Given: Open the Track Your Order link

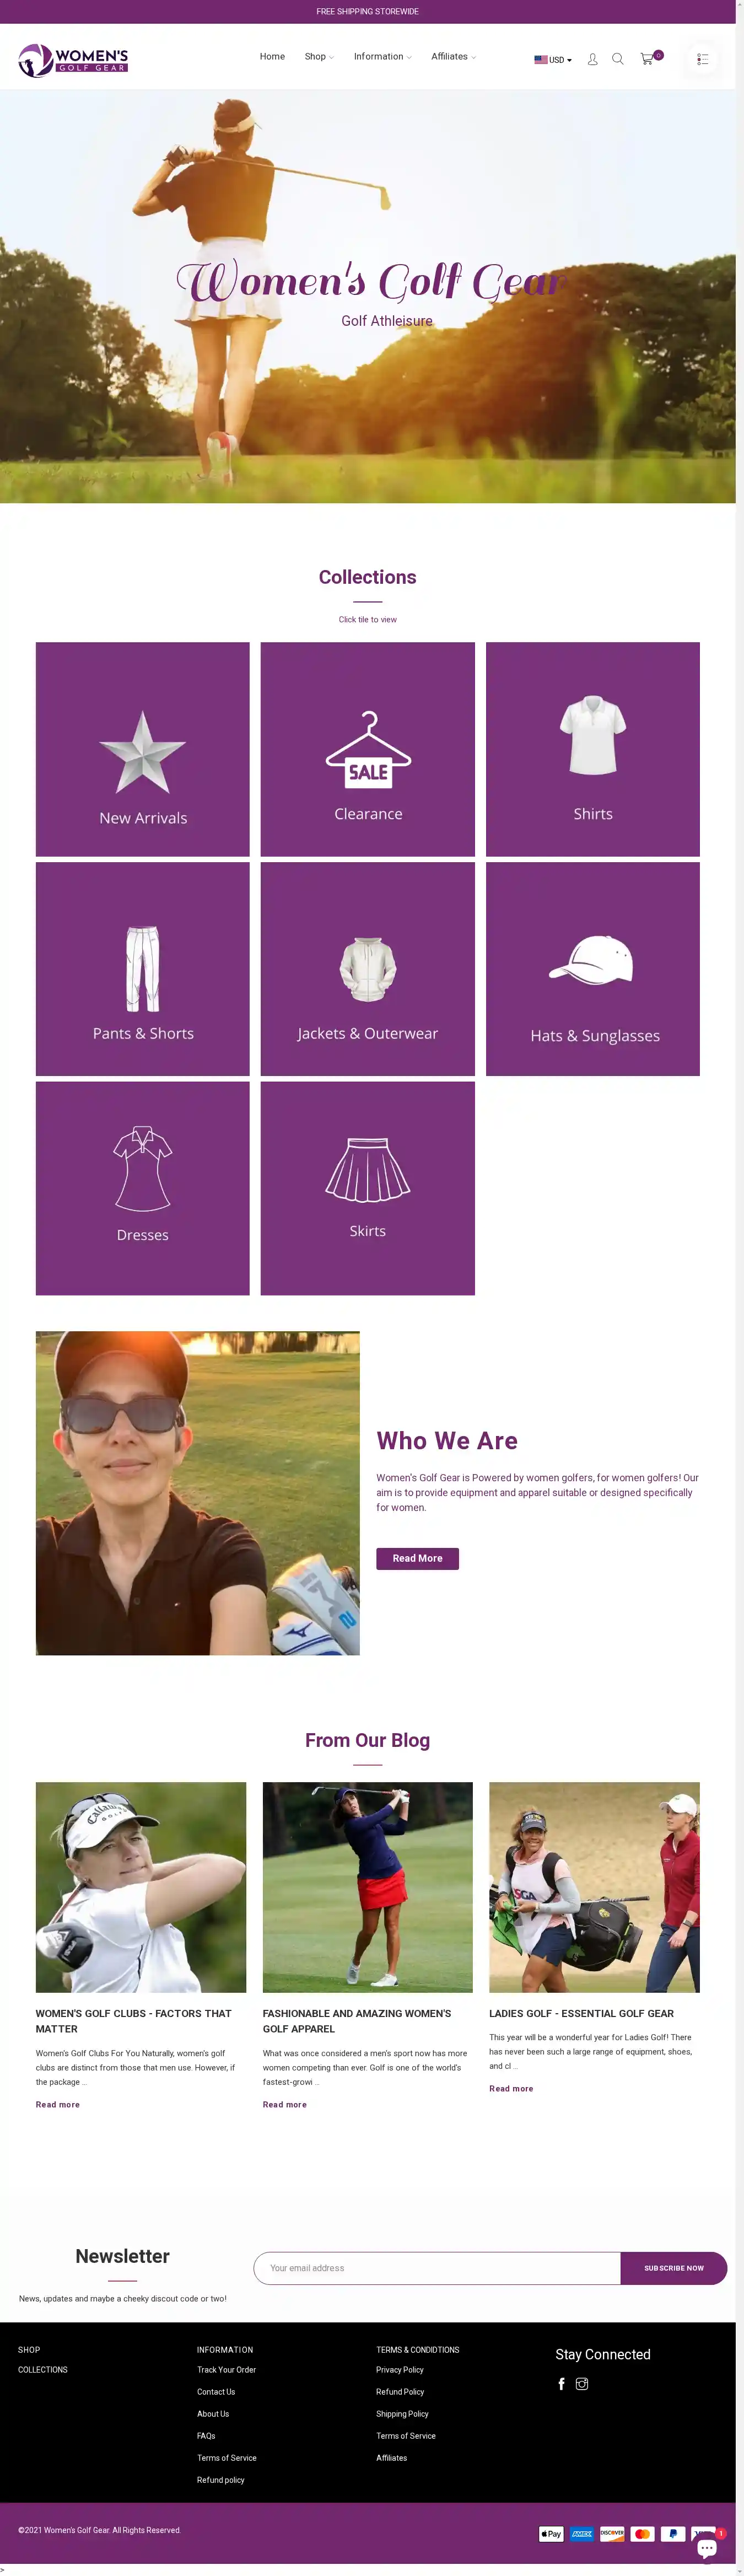Looking at the screenshot, I should tap(226, 2370).
